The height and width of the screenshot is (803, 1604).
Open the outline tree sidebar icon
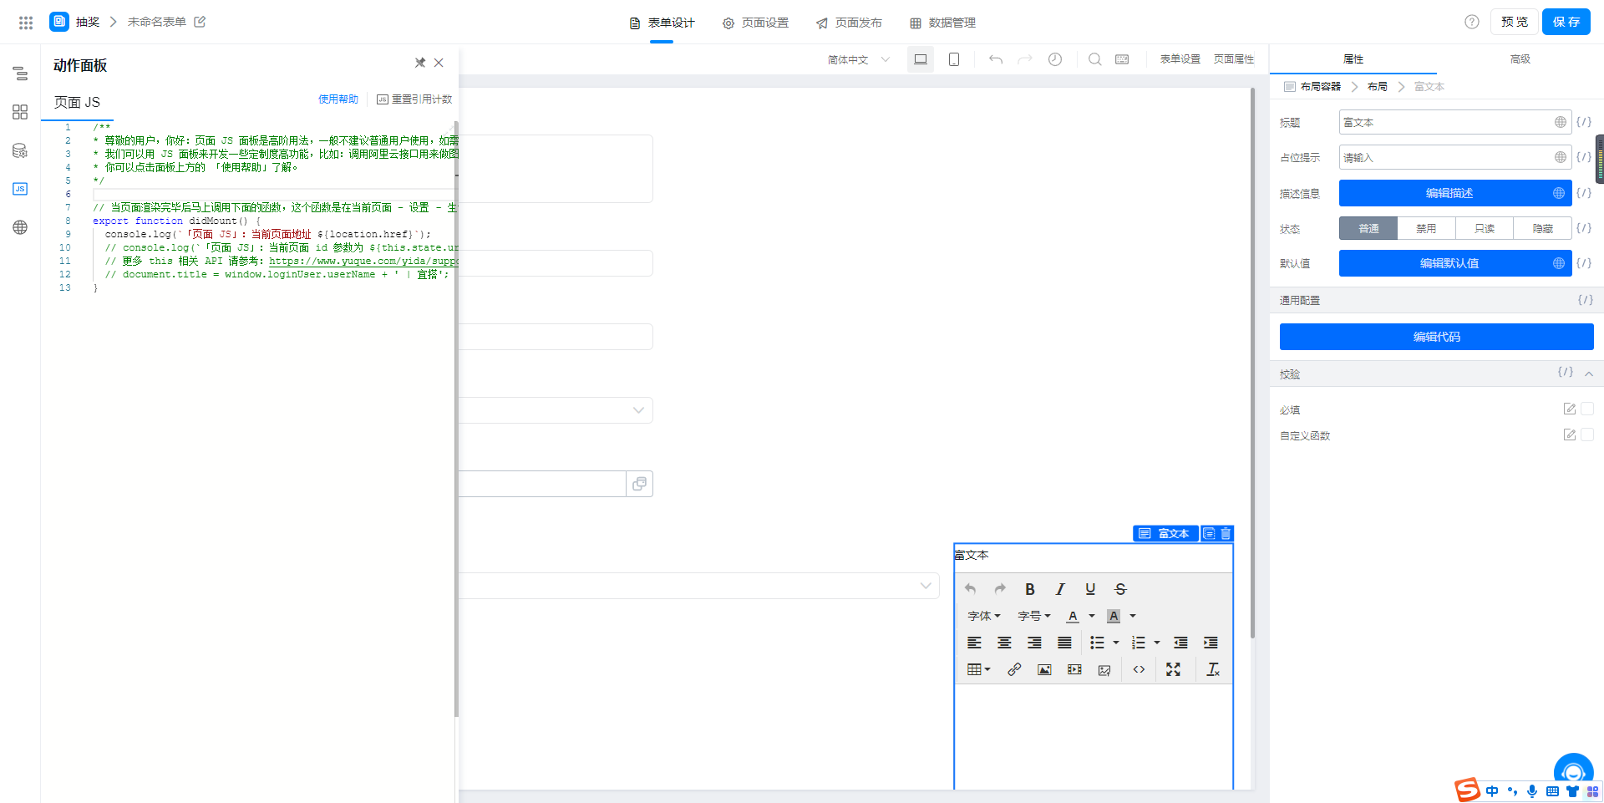[20, 74]
